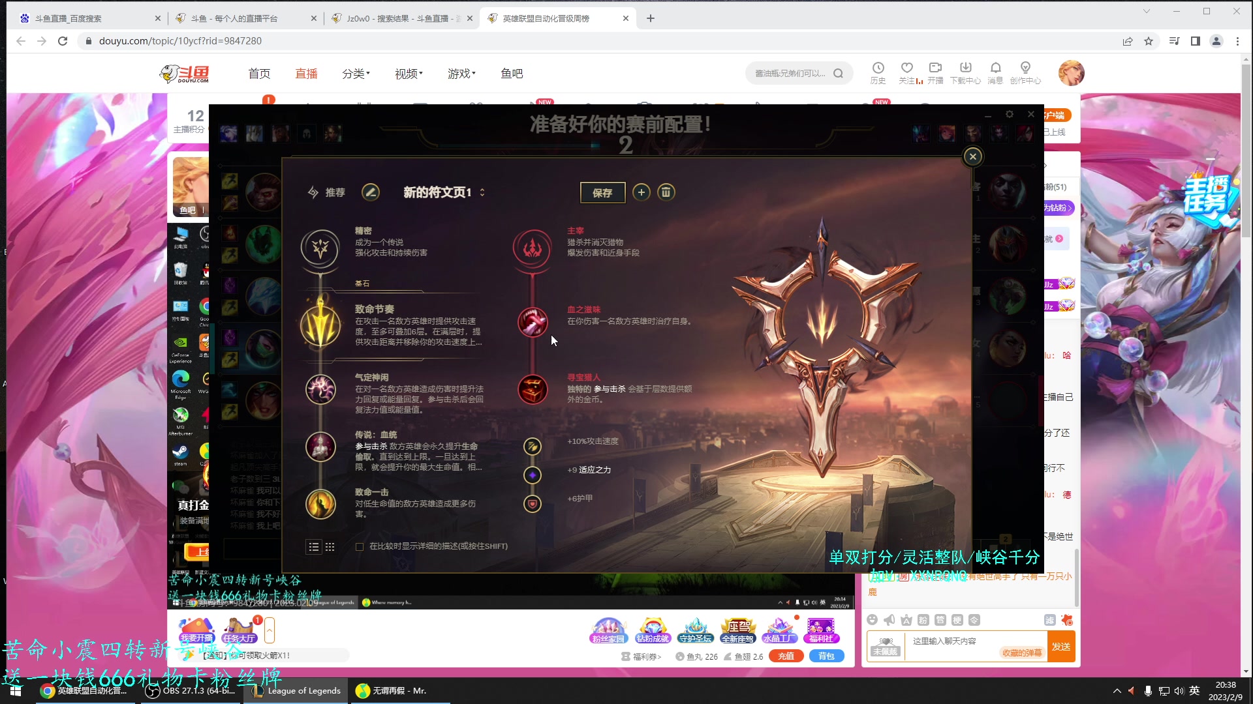Switch to 斗鱼 - 每个人的直播平台 browser tab
1253x704 pixels.
[x=245, y=18]
